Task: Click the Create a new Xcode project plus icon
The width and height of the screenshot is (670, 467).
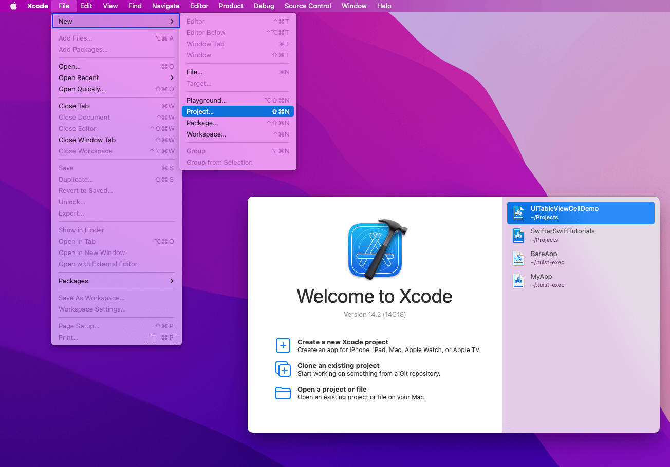Action: point(283,345)
